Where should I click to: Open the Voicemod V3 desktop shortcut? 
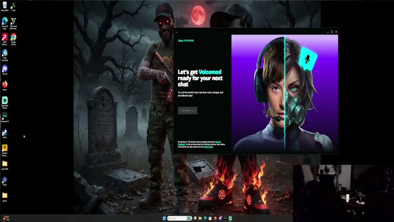tap(5, 118)
